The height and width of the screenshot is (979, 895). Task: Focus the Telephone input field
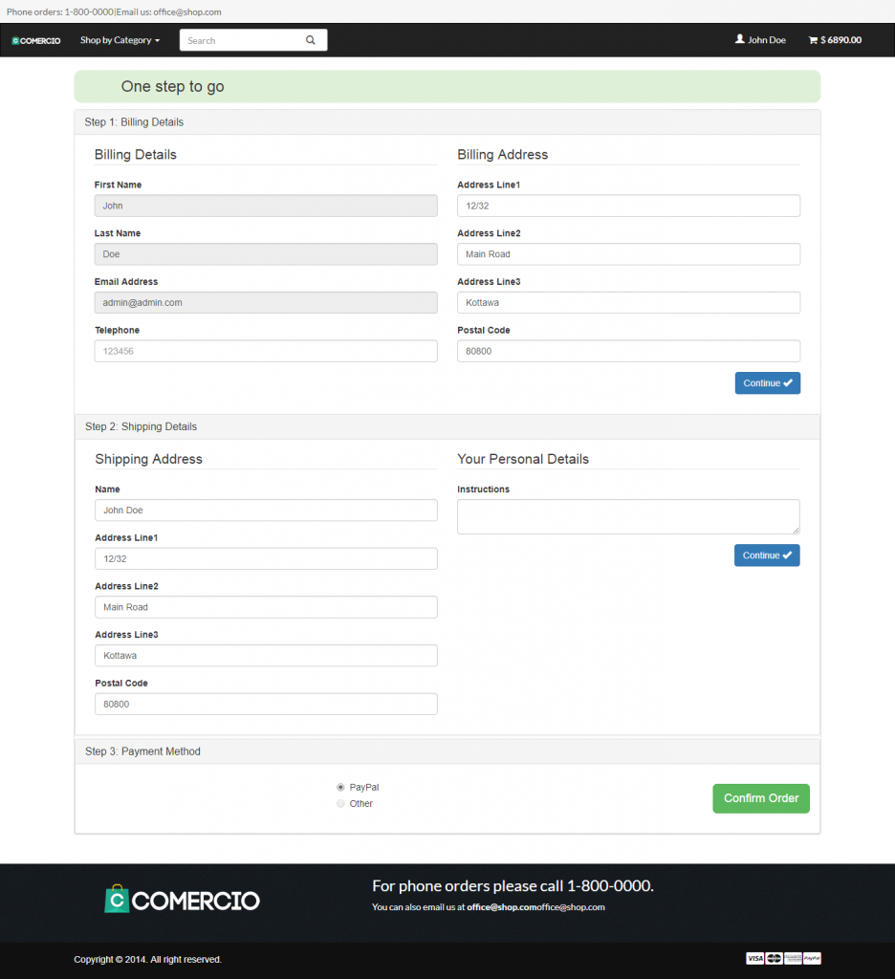(x=265, y=351)
